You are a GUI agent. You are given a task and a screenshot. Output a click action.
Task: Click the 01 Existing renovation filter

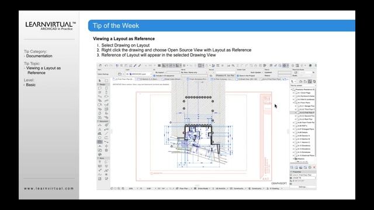(x=274, y=188)
